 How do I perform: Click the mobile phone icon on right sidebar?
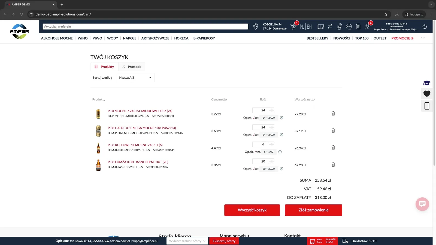[x=427, y=106]
